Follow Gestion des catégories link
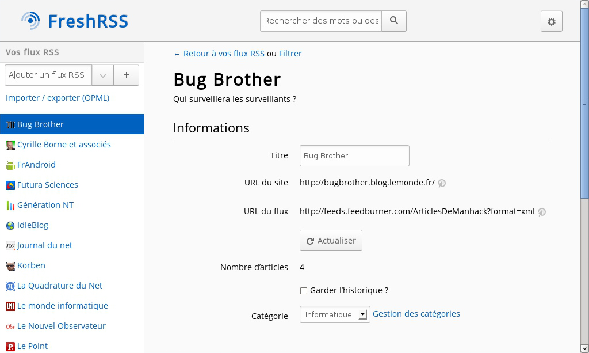The width and height of the screenshot is (589, 353). (x=416, y=314)
